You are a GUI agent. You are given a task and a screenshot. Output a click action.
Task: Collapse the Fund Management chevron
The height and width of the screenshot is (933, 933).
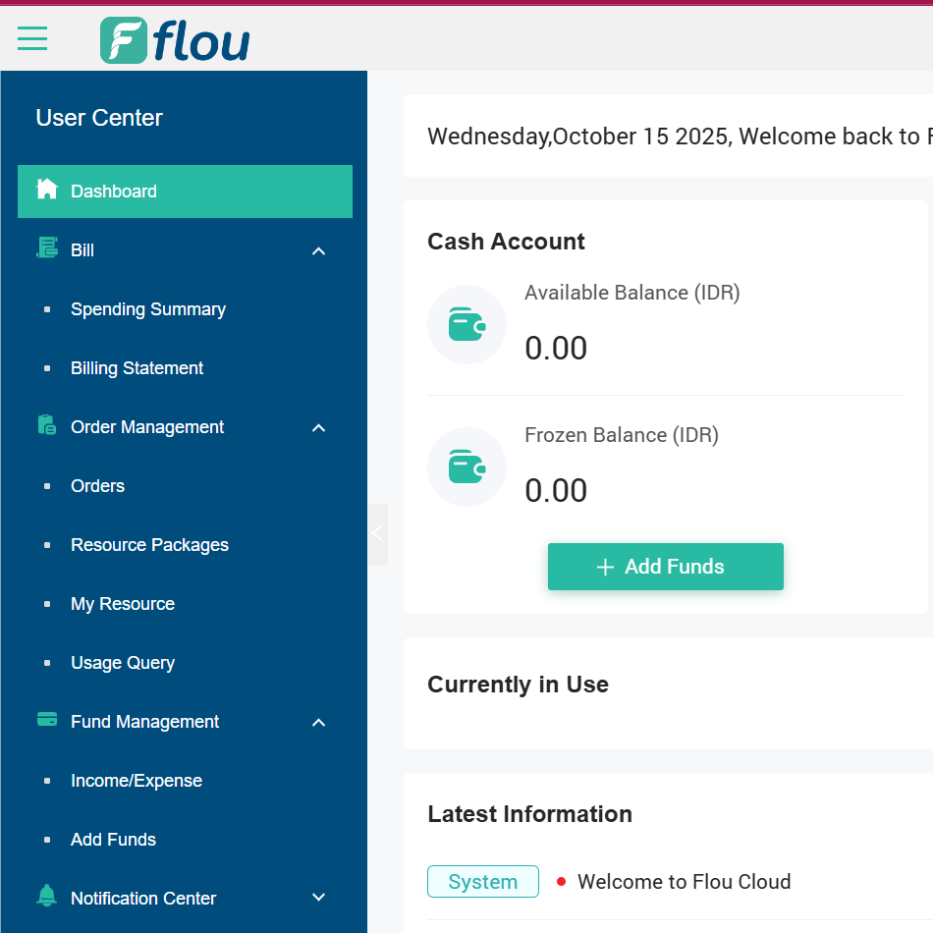tap(318, 723)
